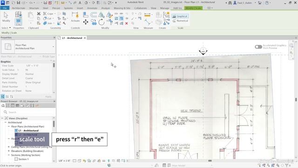Image resolution: width=298 pixels, height=168 pixels.
Task: Close the L1 - Architectural view tab
Action: point(85,38)
